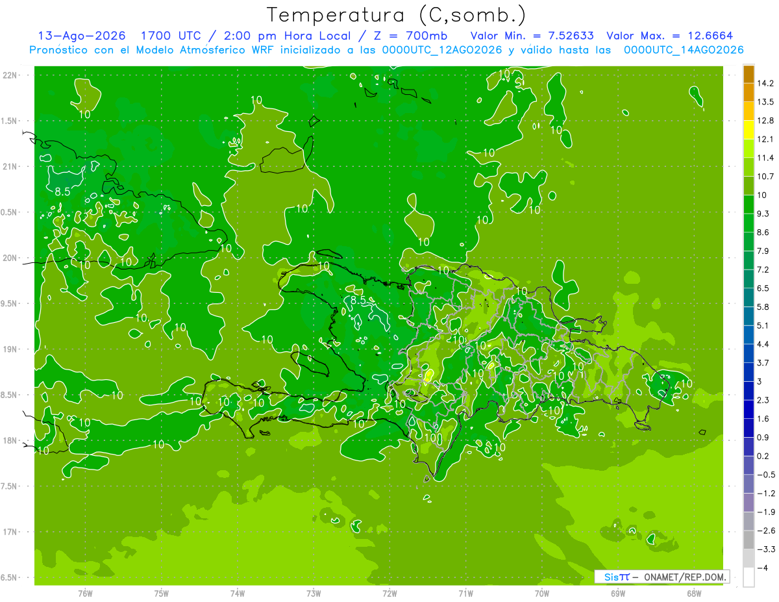Pick the dark blue swatch between 1.6 and 2.3

(x=748, y=410)
